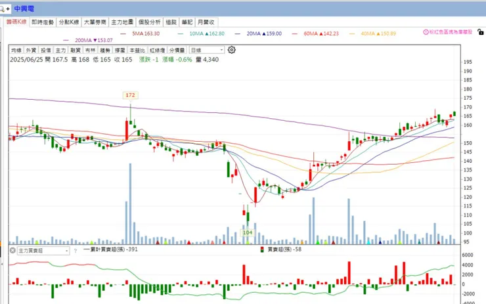Image resolution: width=486 pixels, height=304 pixels.
Task: Switch to the 分點K線 tab
Action: click(x=69, y=22)
